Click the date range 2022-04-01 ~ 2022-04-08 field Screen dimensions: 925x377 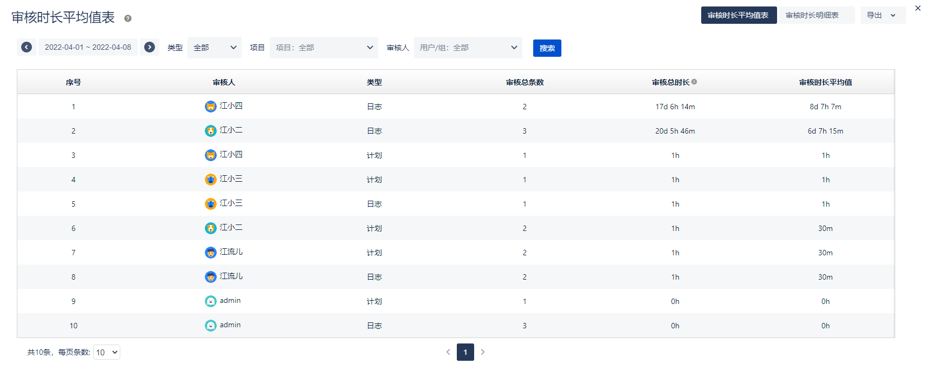tap(88, 47)
